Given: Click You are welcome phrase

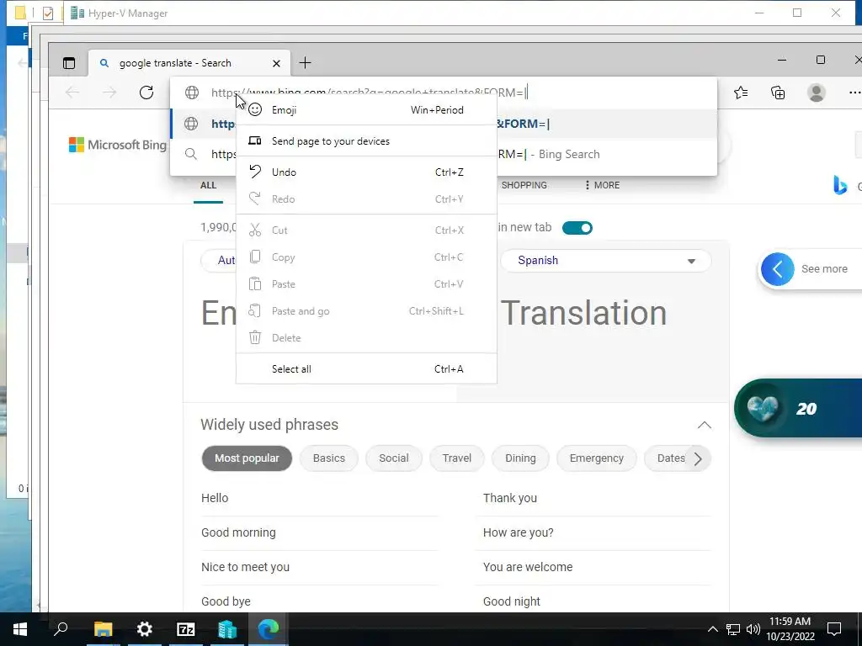Looking at the screenshot, I should pos(528,568).
